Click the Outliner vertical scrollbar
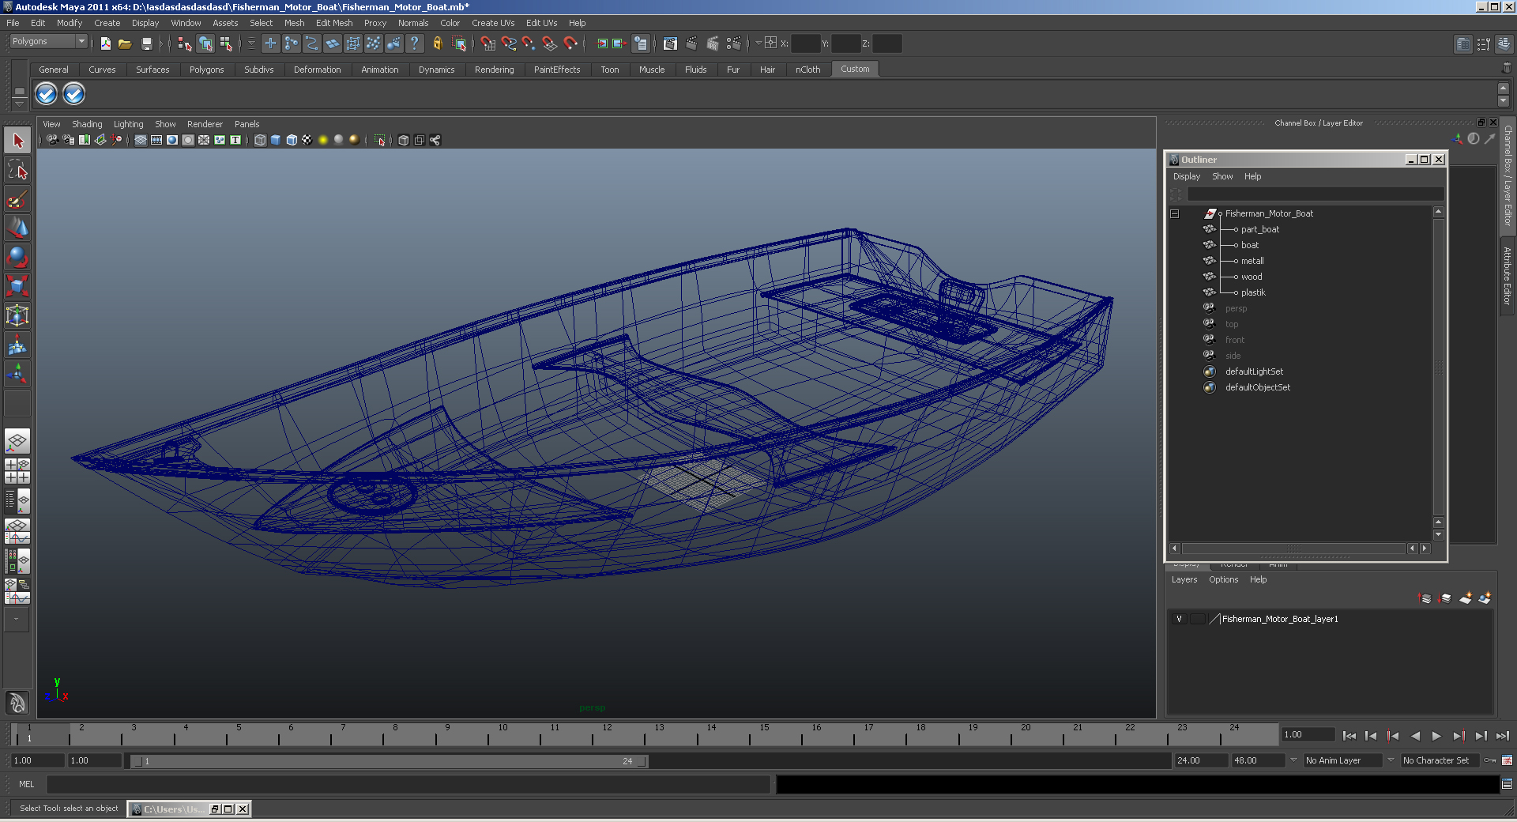 click(x=1438, y=367)
